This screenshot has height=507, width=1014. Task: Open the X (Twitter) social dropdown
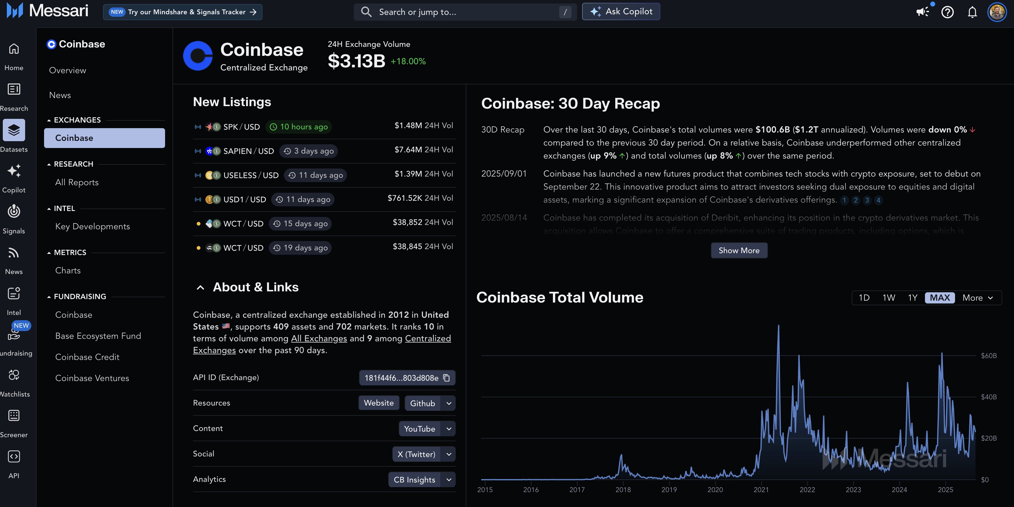tap(424, 454)
